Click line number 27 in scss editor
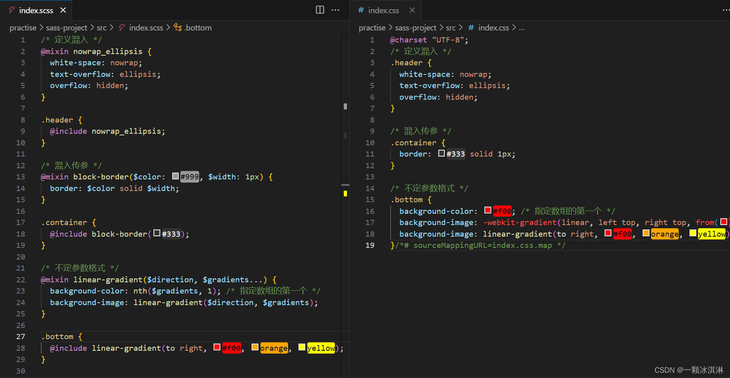This screenshot has width=730, height=378. (20, 337)
